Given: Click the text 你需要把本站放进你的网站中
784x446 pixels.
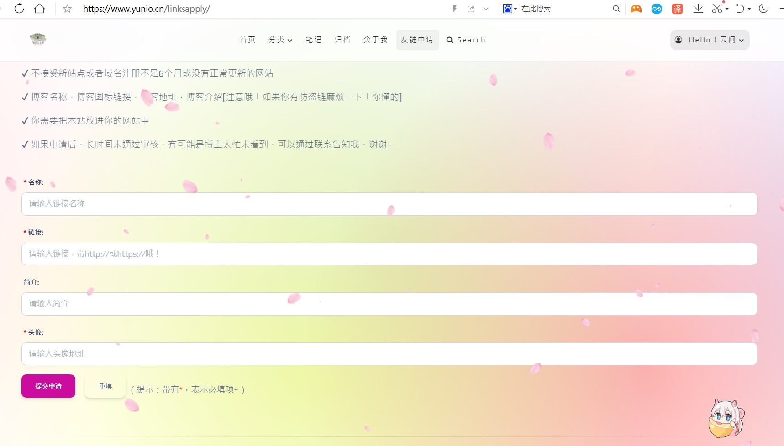Looking at the screenshot, I should click(90, 121).
